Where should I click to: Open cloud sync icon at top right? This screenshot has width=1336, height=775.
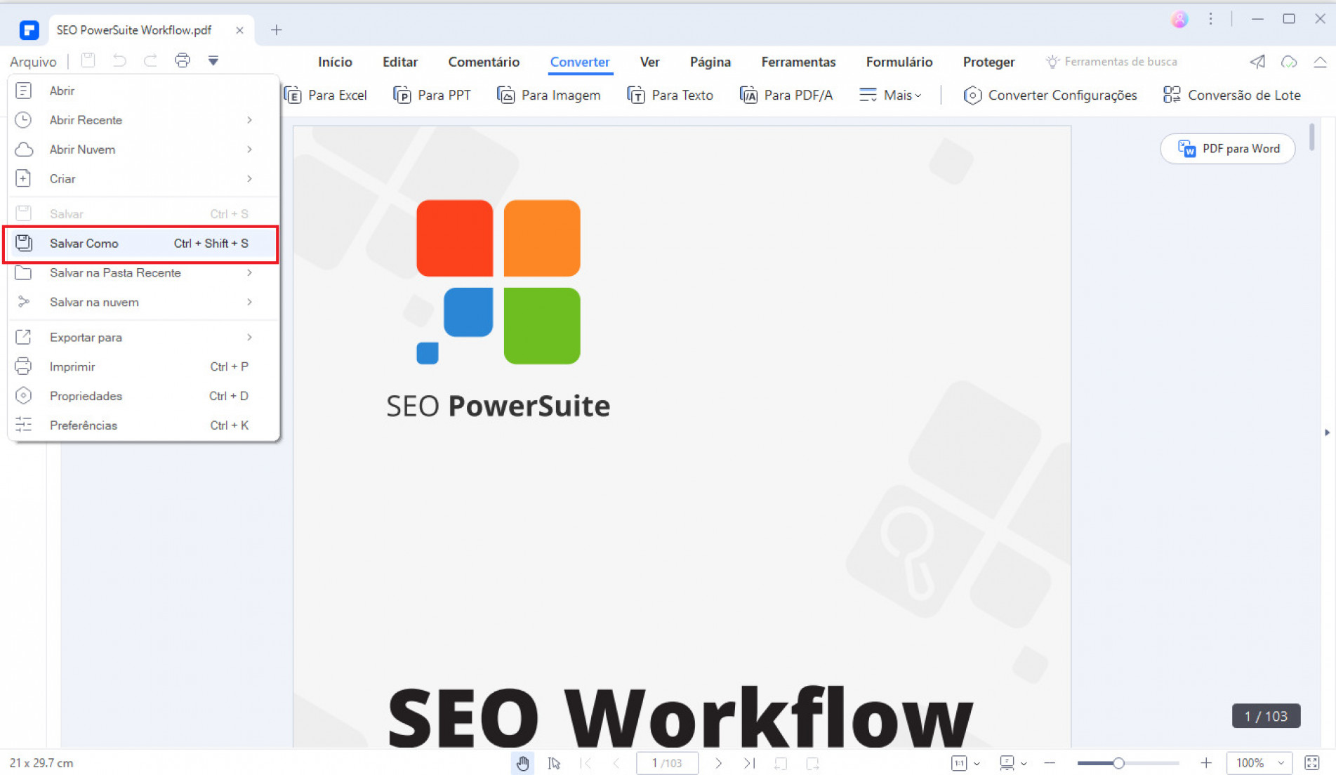tap(1288, 62)
